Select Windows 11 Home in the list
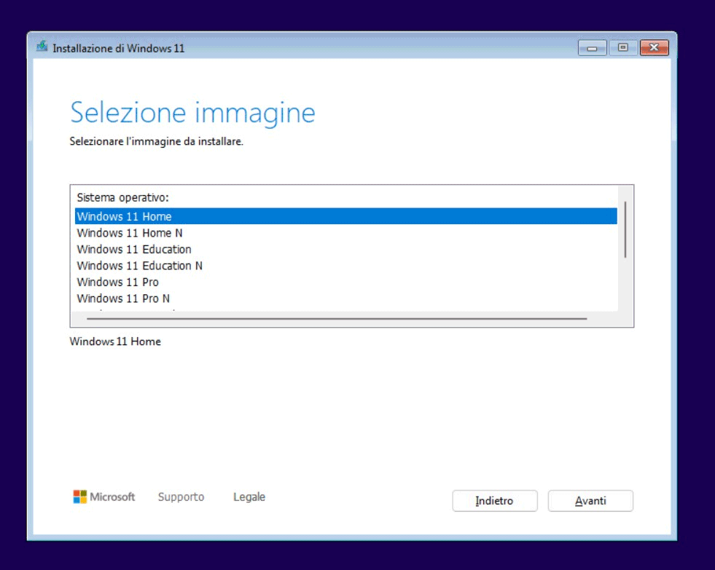 (124, 216)
